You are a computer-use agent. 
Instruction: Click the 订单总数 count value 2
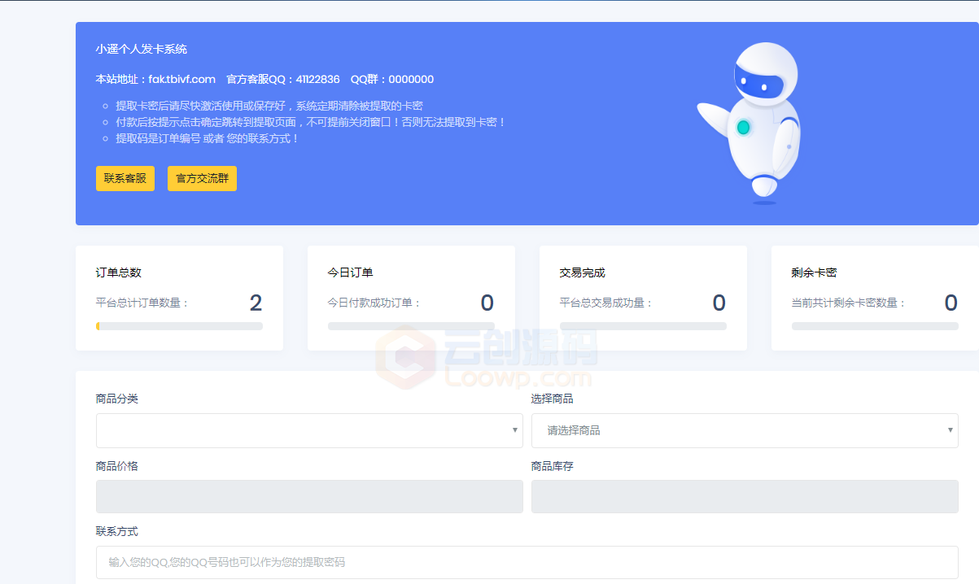(256, 303)
